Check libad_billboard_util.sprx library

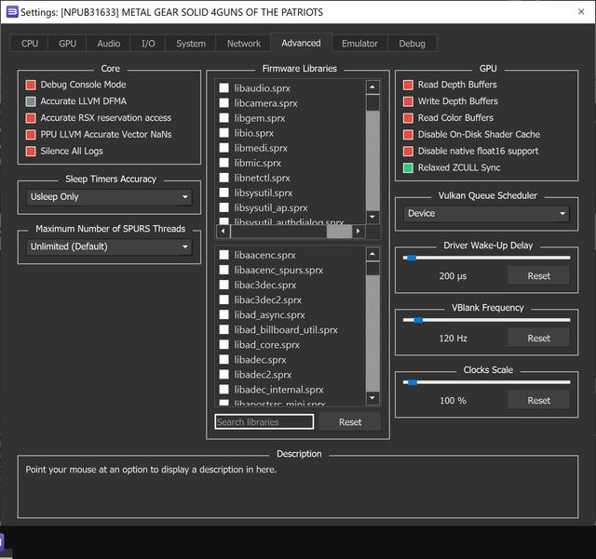point(223,329)
